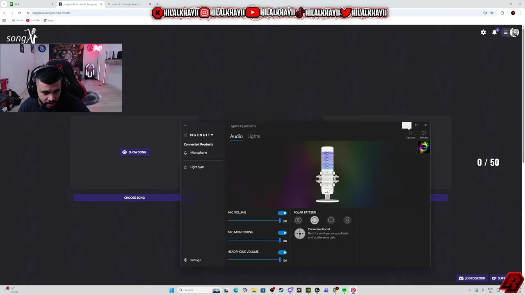Click the Join Discord button
Image resolution: width=525 pixels, height=295 pixels.
[472, 278]
